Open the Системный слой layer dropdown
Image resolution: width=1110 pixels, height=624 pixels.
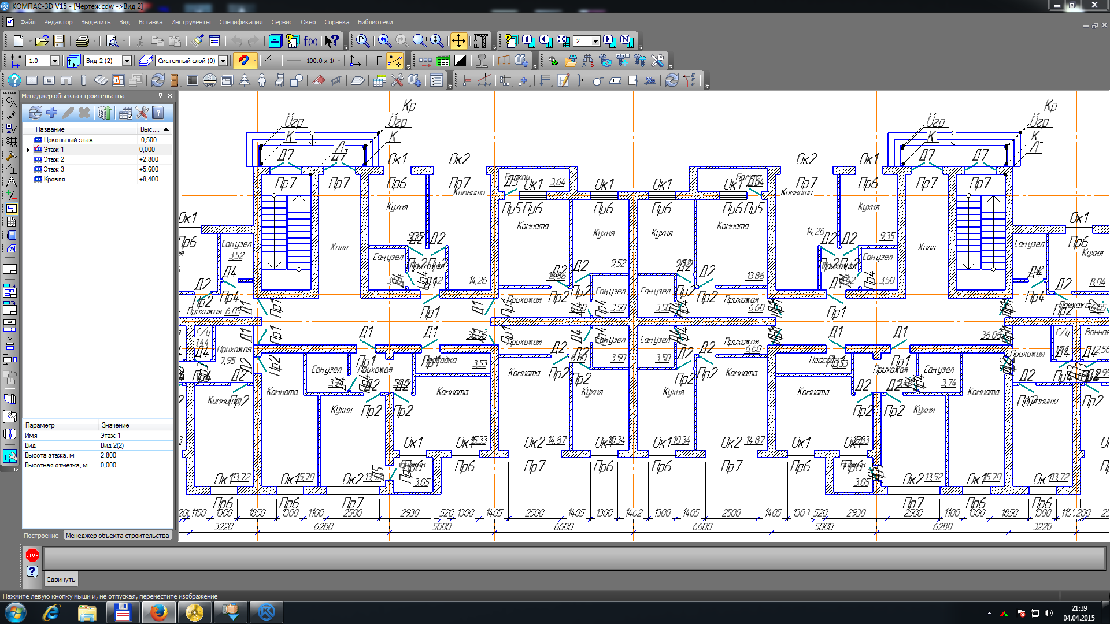point(223,61)
